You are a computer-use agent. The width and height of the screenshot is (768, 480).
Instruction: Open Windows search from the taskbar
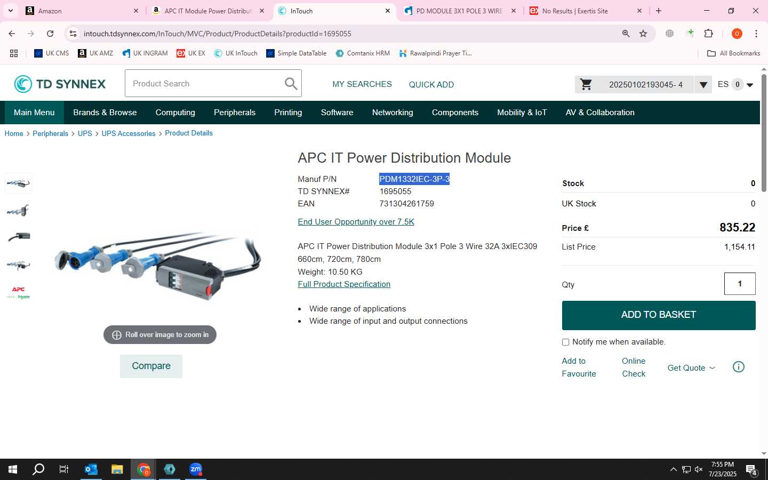pos(38,469)
